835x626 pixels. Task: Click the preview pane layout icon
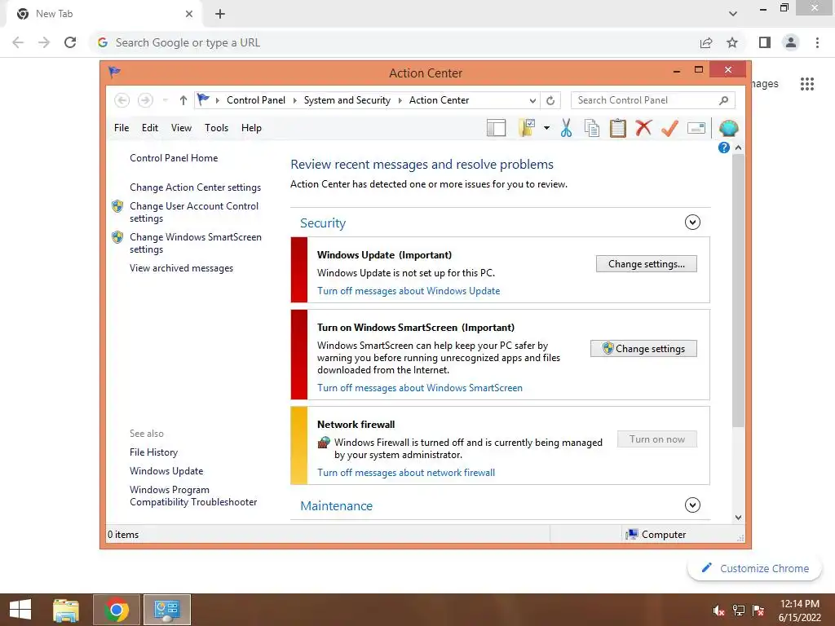496,128
